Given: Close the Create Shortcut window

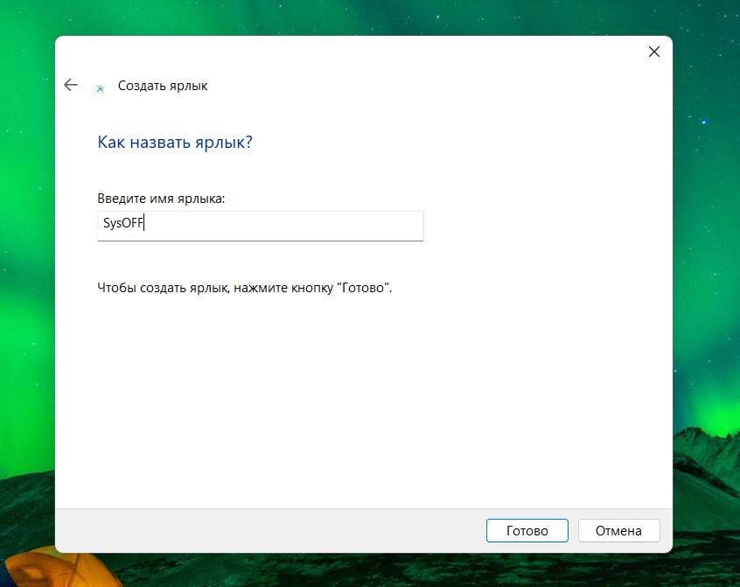Looking at the screenshot, I should coord(653,52).
